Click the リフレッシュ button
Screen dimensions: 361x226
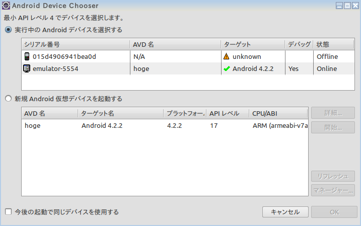point(333,176)
